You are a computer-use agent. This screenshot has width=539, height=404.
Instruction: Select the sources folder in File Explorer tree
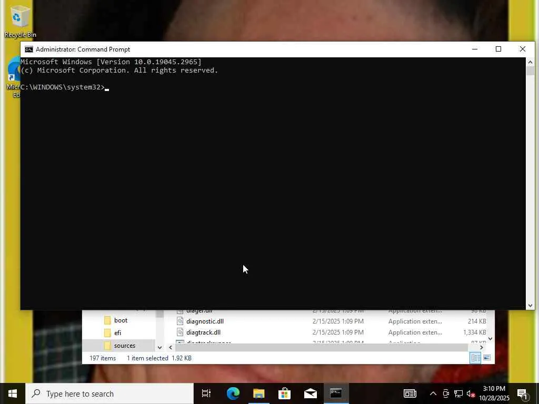(119, 346)
